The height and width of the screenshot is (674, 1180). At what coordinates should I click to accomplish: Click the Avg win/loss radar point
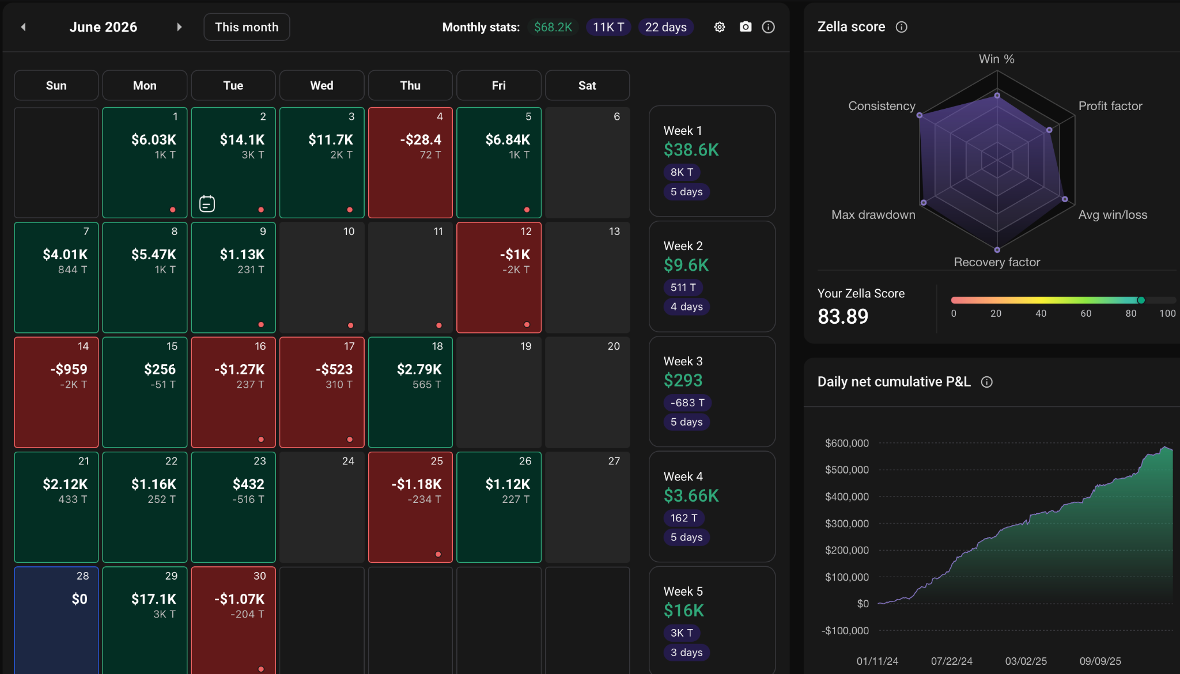pos(1065,199)
